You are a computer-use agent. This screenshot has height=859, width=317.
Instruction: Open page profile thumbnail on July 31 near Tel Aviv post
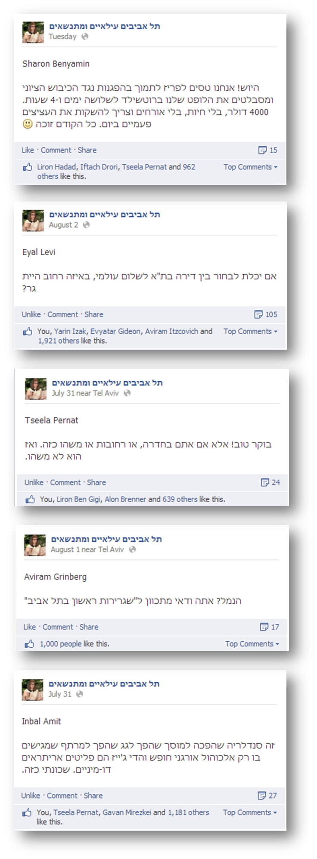point(36,389)
